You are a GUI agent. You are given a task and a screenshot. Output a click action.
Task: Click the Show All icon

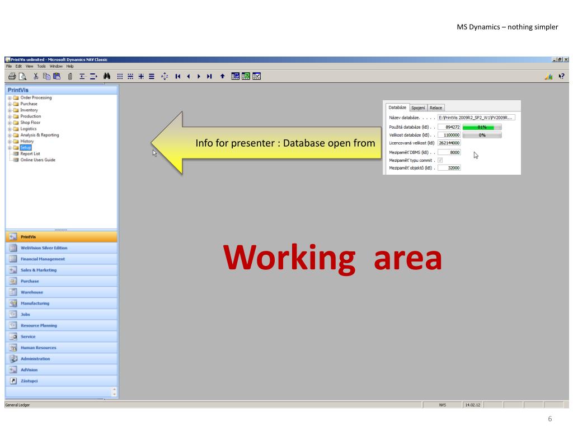coord(152,76)
